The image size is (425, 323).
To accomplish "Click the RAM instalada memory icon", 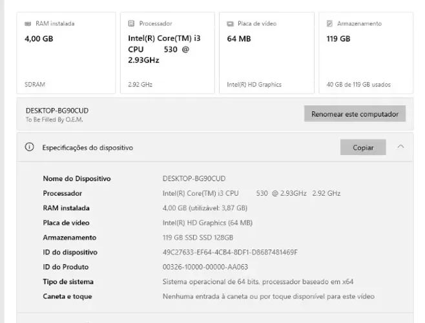I will click(28, 24).
